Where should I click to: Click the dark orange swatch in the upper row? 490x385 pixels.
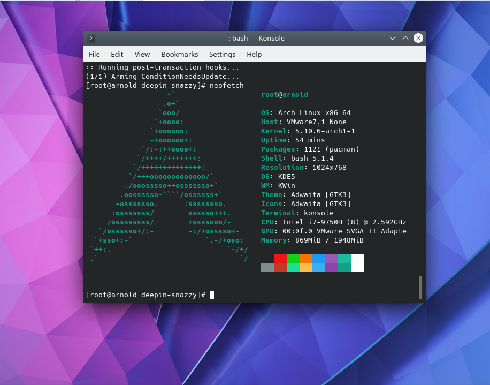point(306,258)
